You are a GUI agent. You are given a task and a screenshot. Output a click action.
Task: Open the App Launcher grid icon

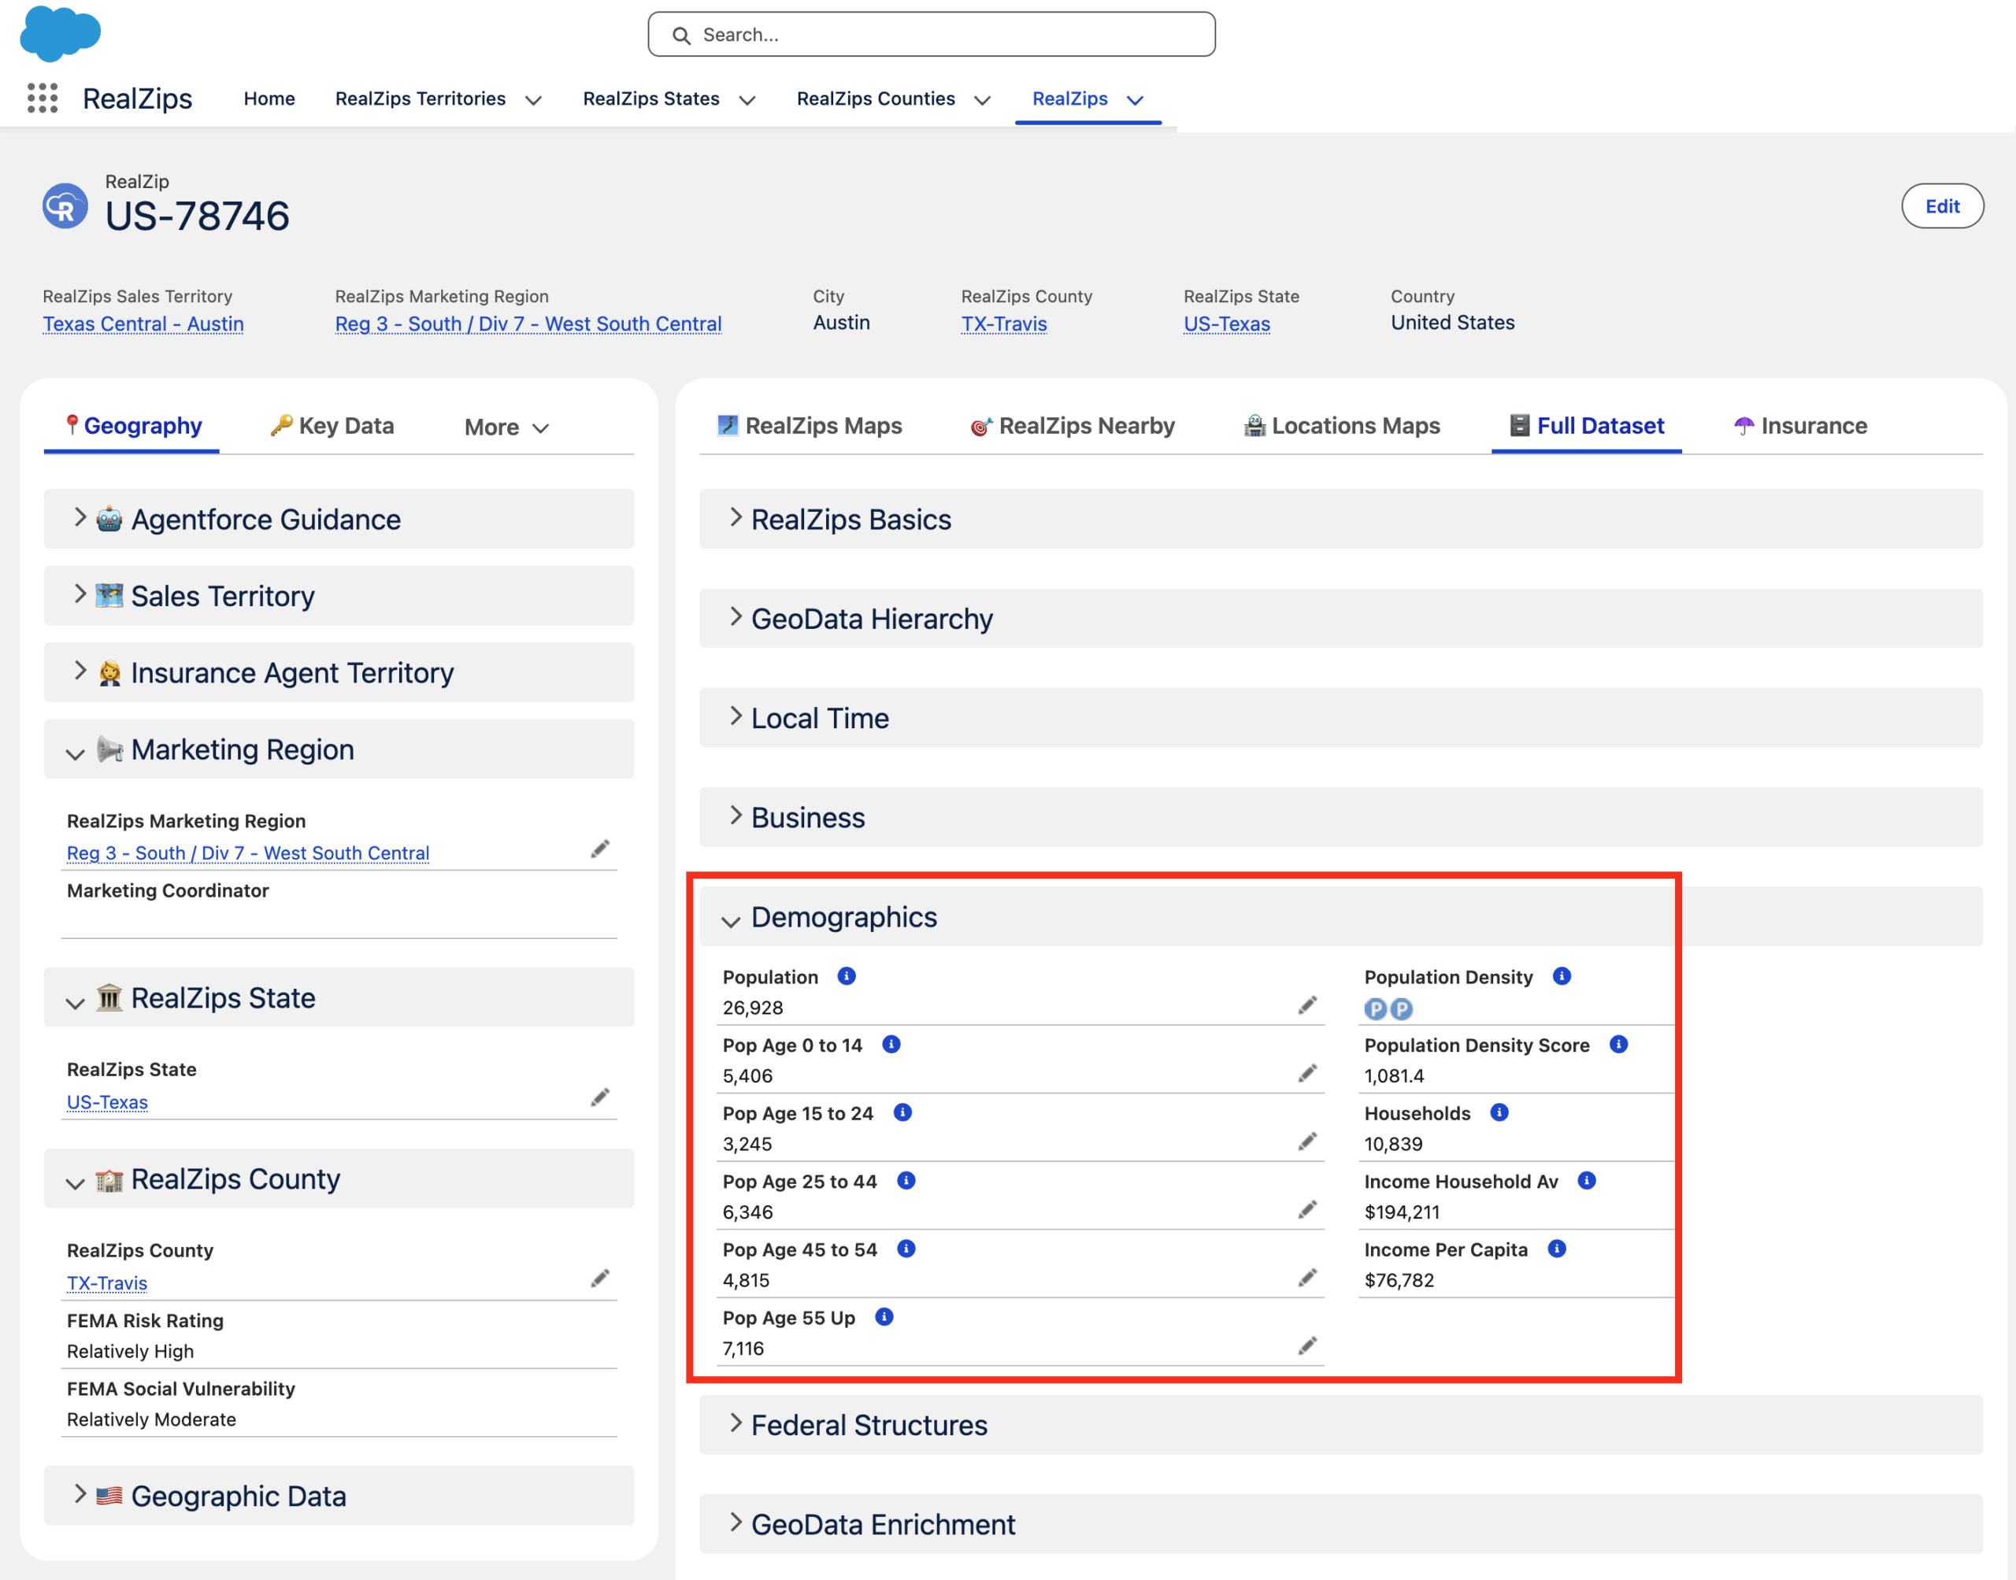(43, 98)
